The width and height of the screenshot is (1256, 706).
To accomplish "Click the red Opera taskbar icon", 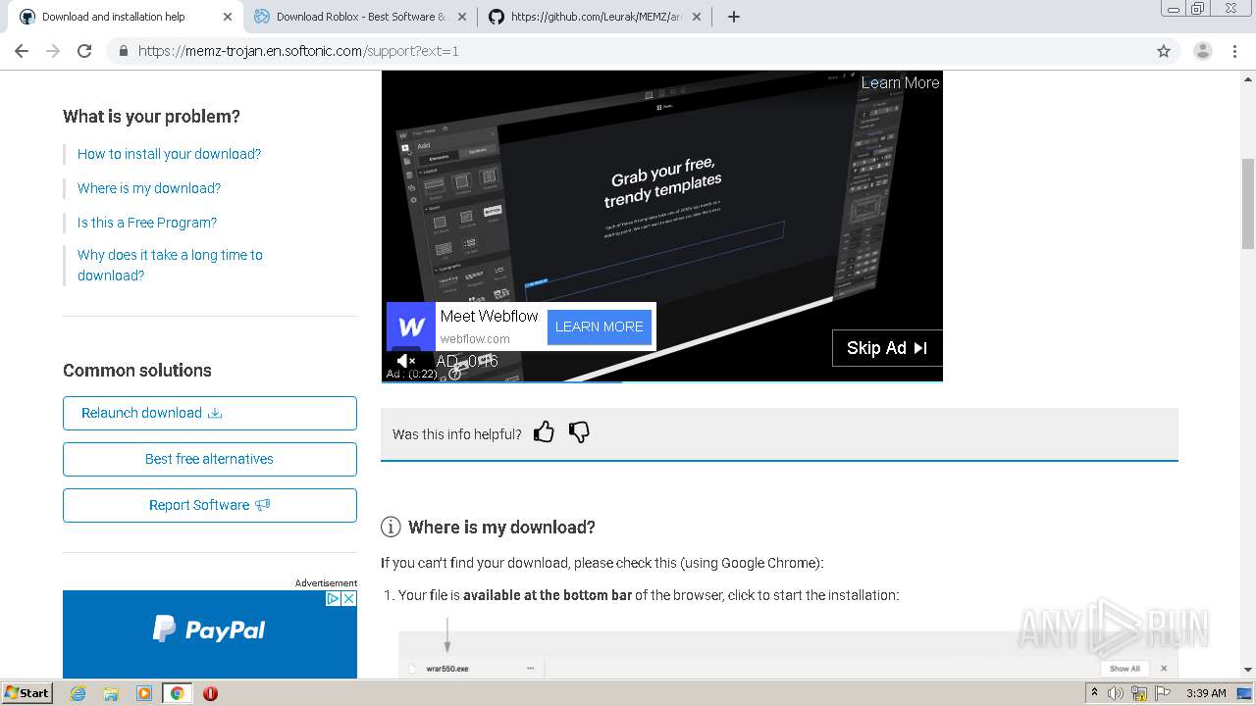I will [x=210, y=693].
